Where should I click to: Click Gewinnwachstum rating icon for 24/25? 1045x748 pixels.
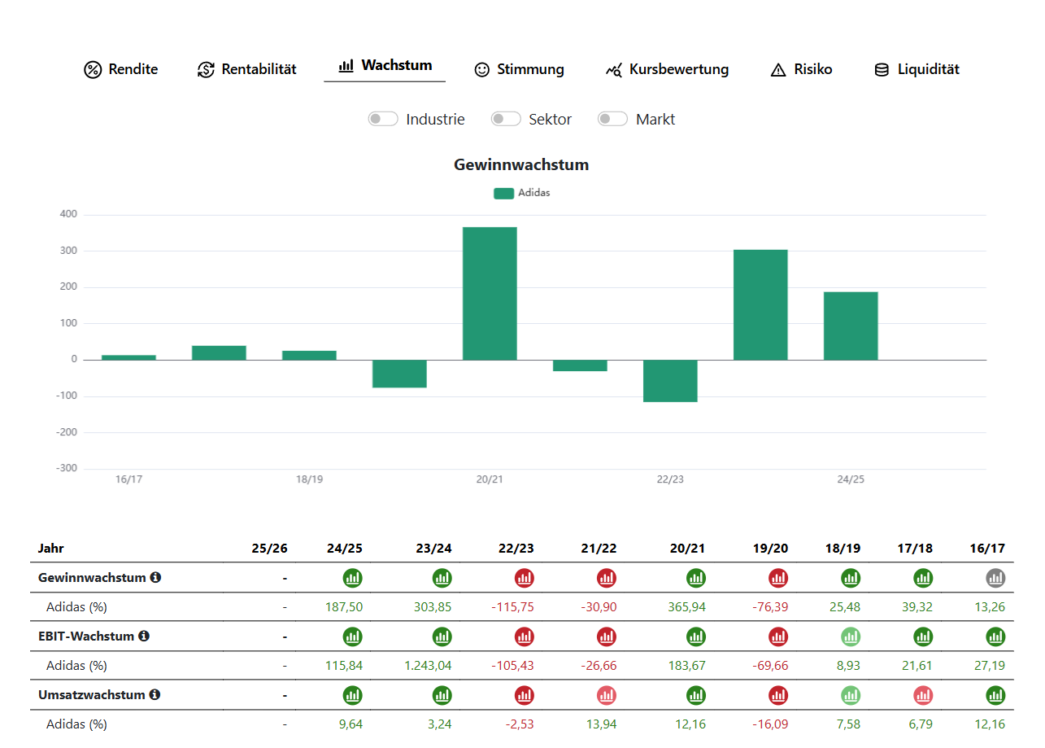[353, 578]
